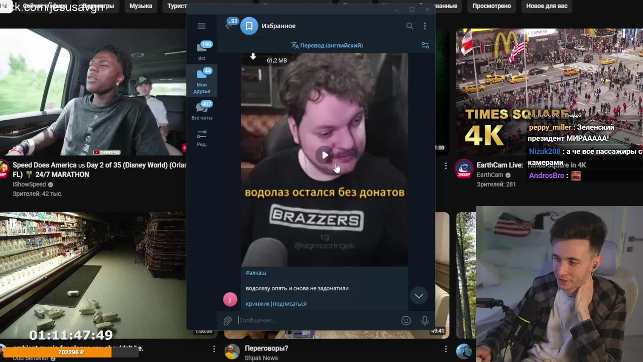Image resolution: width=643 pixels, height=362 pixels.
Task: Open the chat three-dot options menu
Action: pyautogui.click(x=425, y=26)
